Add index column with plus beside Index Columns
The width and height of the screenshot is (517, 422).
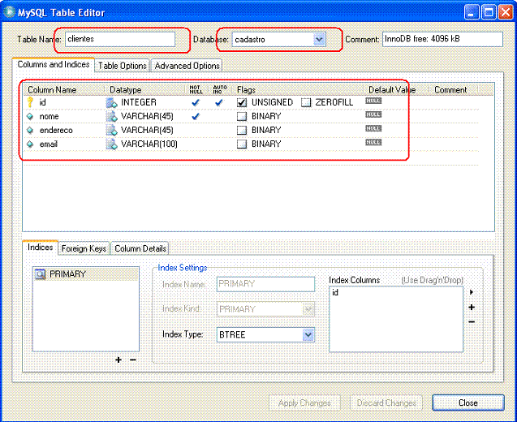(472, 308)
